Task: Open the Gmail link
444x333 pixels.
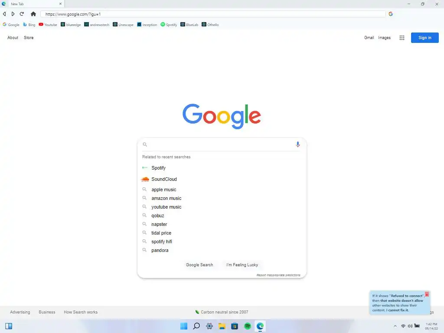Action: click(x=369, y=38)
